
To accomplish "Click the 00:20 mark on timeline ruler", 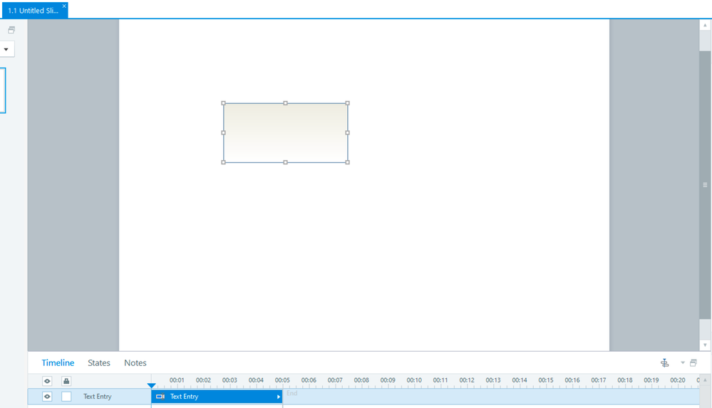I will [x=678, y=380].
